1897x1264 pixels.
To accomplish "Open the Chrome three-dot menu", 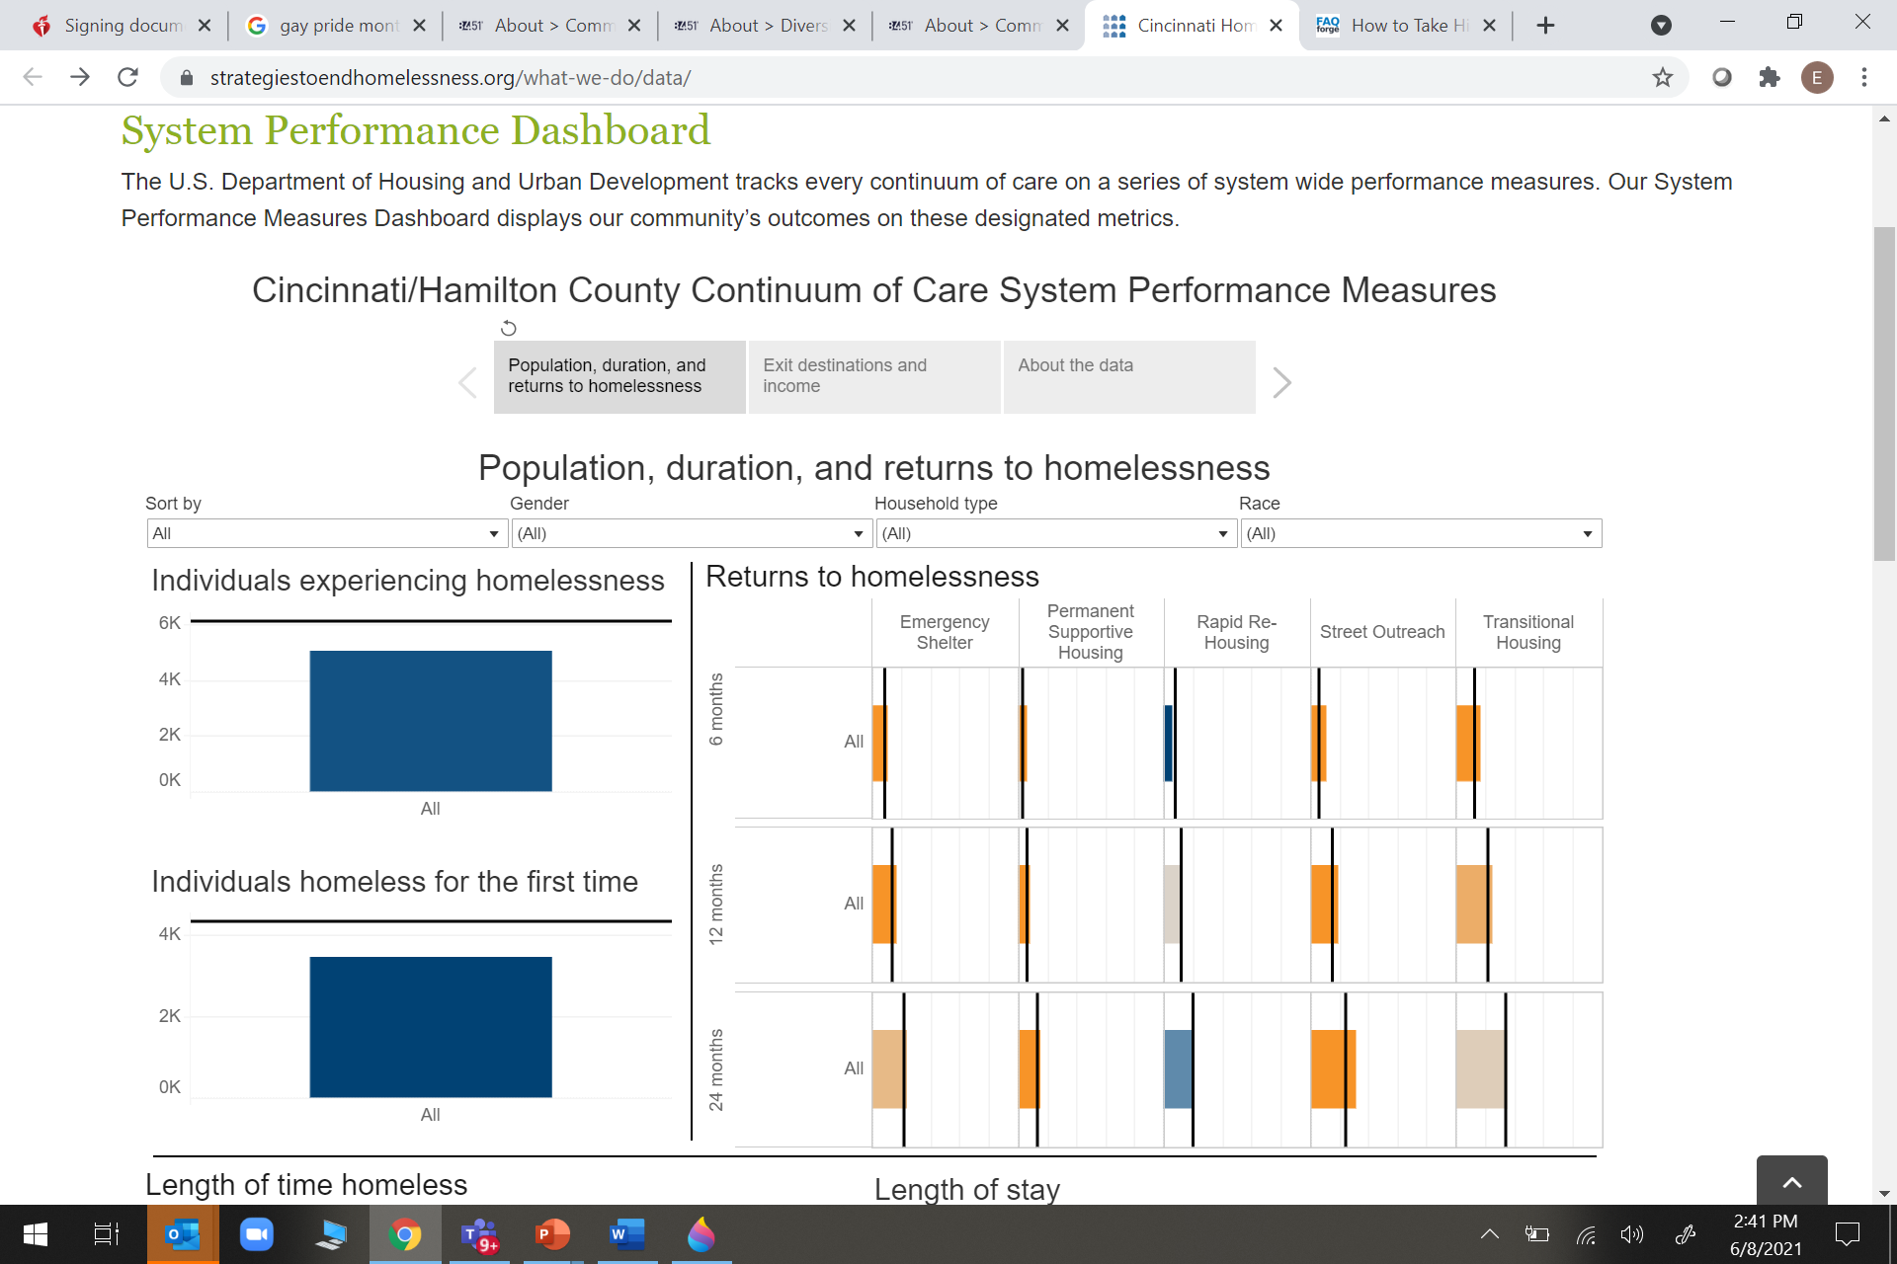I will pos(1863,77).
